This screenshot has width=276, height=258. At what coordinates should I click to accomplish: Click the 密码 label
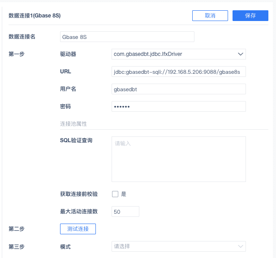(x=65, y=106)
